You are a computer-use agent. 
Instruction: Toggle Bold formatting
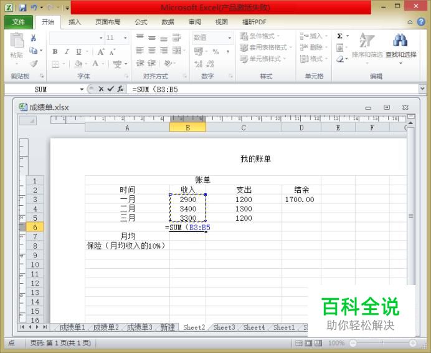coord(55,52)
